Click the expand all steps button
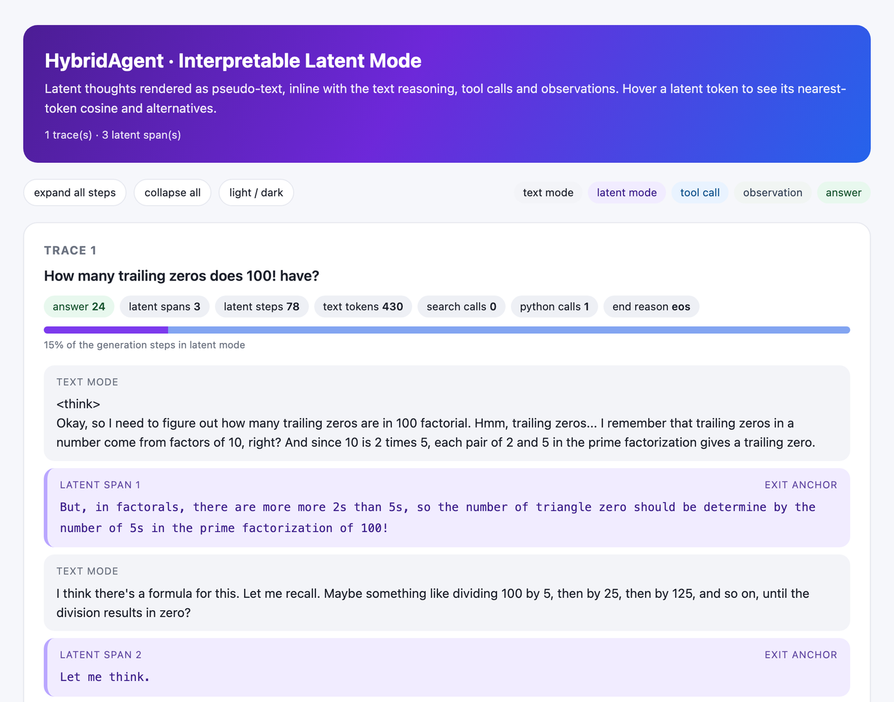 pyautogui.click(x=75, y=192)
